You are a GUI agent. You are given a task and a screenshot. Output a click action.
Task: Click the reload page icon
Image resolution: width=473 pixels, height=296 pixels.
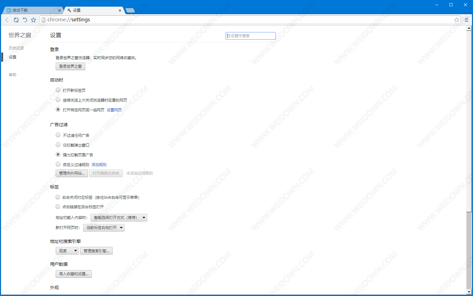(16, 20)
